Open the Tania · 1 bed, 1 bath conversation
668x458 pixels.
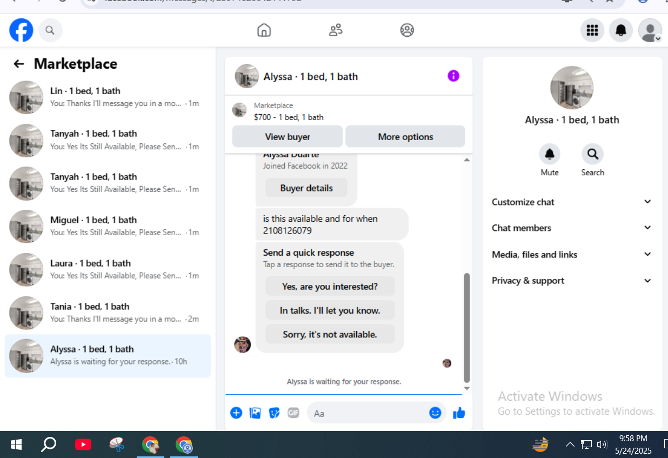tap(108, 313)
